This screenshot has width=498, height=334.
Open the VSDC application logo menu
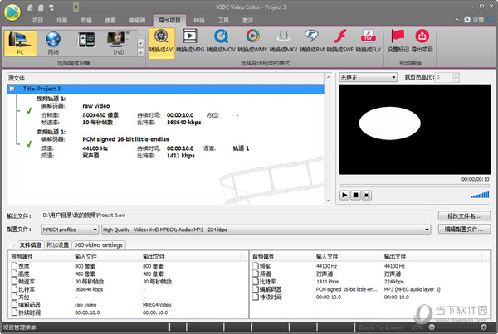12,12
